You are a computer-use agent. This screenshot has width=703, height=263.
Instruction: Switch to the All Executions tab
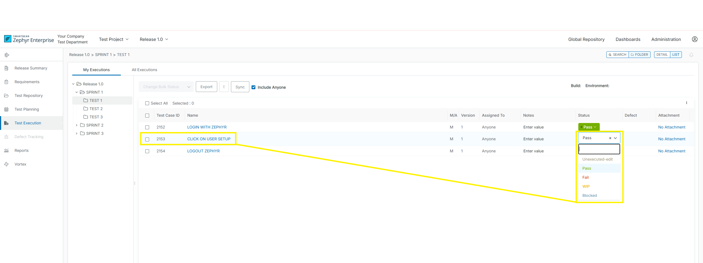pyautogui.click(x=144, y=70)
